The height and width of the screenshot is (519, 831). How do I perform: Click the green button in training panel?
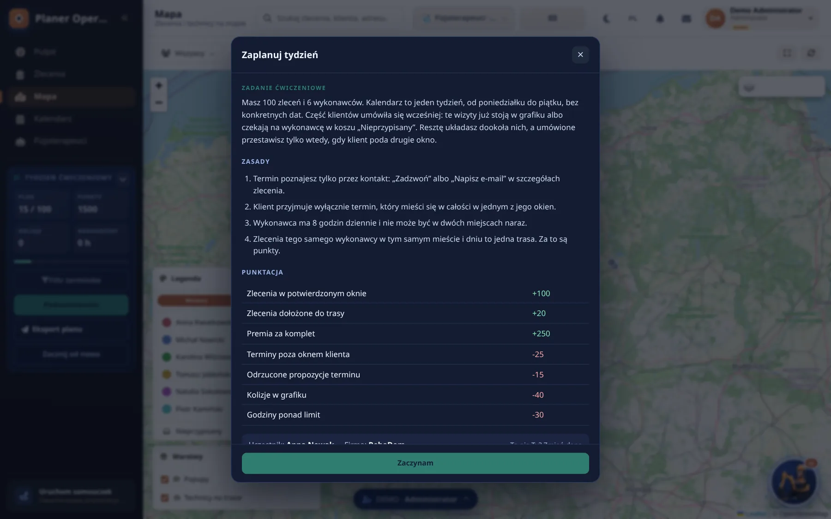click(71, 305)
